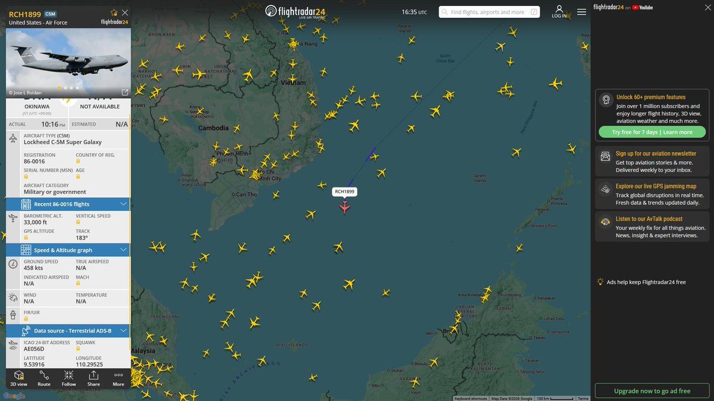Click the RCH1899 callsign label on map

coord(344,191)
